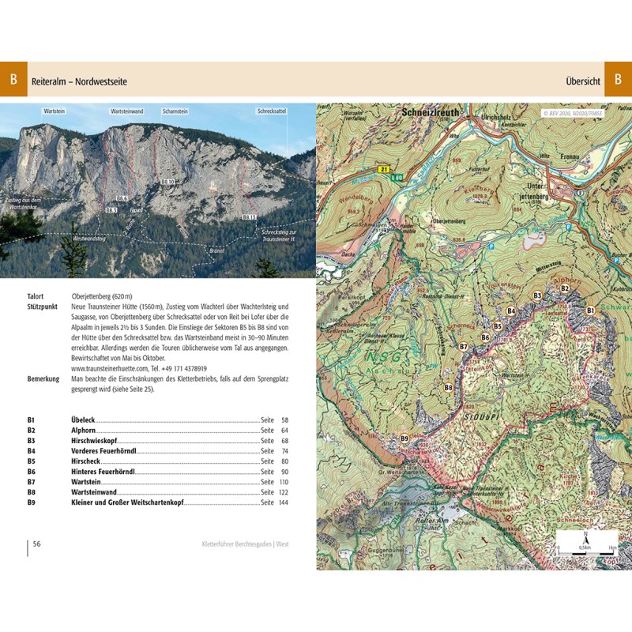The height and width of the screenshot is (632, 632).
Task: Click the orange B block at left header
Action: 13,79
